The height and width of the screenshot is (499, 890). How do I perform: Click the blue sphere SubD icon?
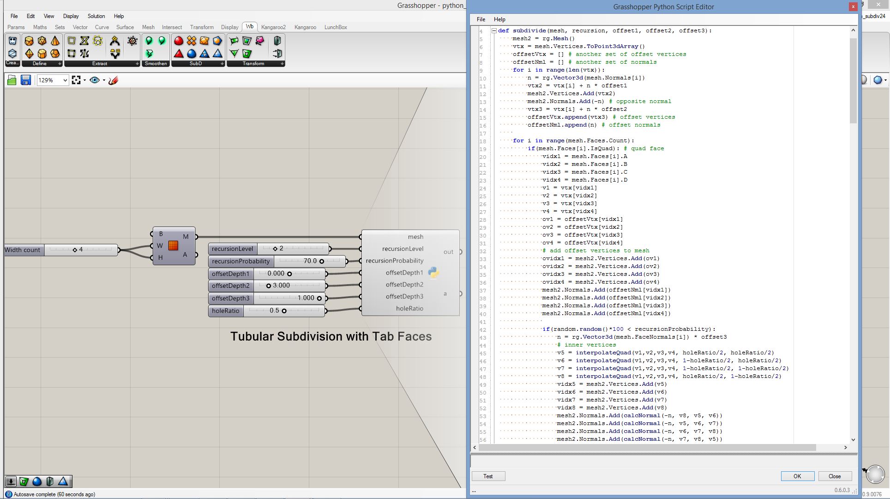192,54
